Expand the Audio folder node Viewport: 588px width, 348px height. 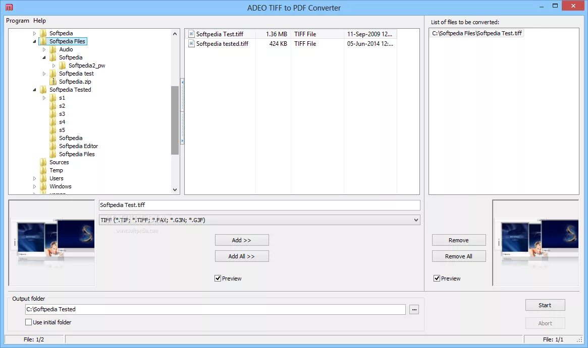click(x=44, y=49)
